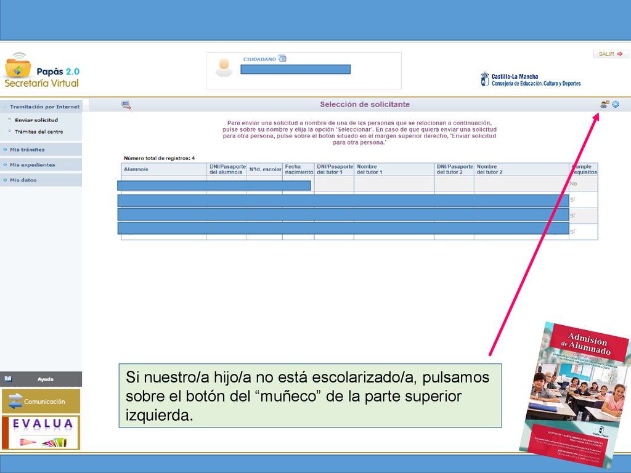Click 'Enviar solicitud para otra persona' person icon

(x=605, y=104)
